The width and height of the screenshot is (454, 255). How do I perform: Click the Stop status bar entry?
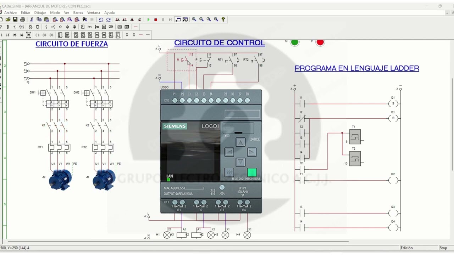443,248
